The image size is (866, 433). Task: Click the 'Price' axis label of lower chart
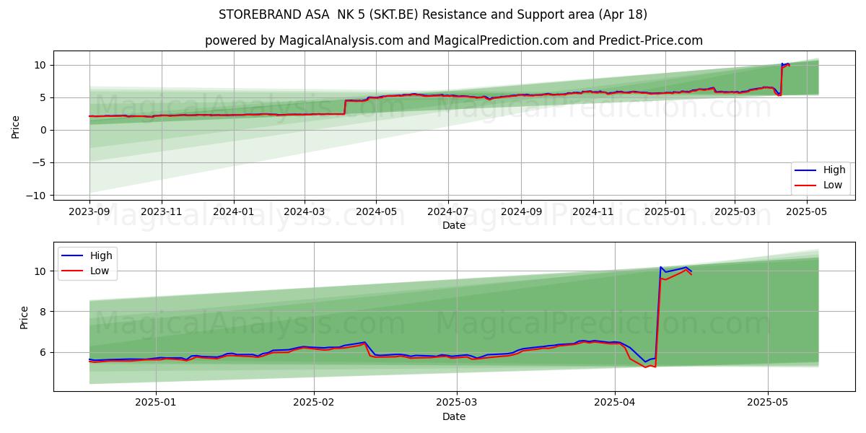point(25,317)
